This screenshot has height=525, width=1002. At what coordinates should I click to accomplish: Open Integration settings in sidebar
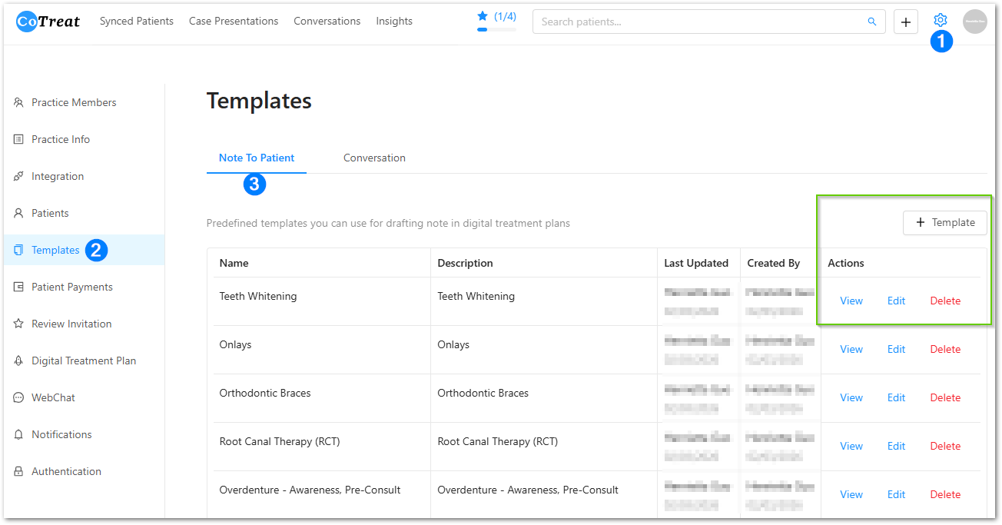pyautogui.click(x=58, y=176)
